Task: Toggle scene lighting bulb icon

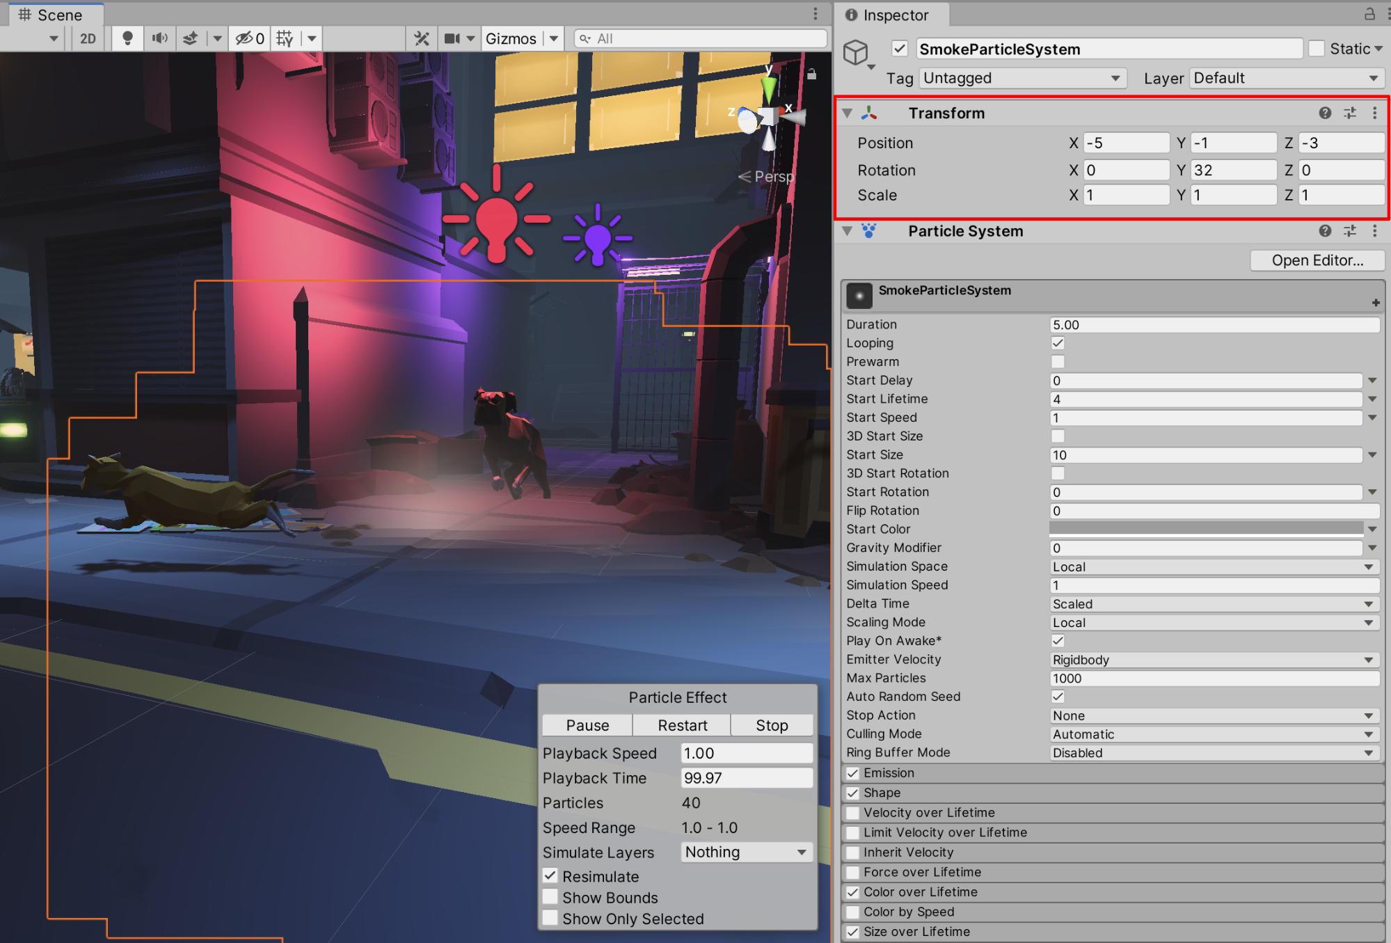Action: [x=127, y=38]
